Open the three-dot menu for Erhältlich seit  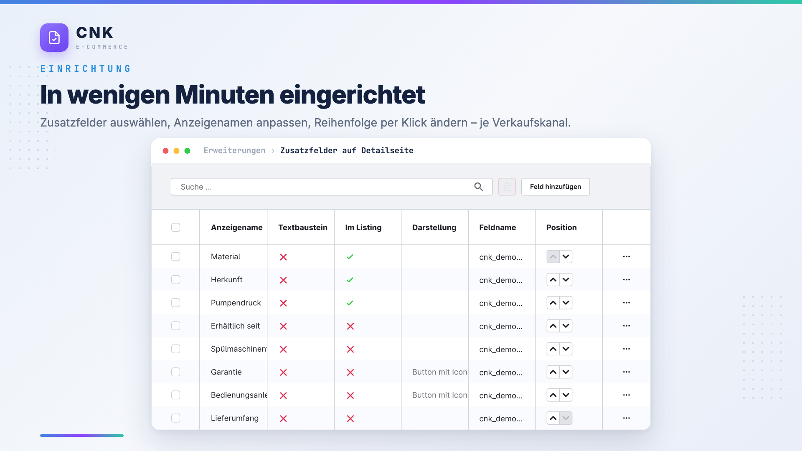coord(626,325)
